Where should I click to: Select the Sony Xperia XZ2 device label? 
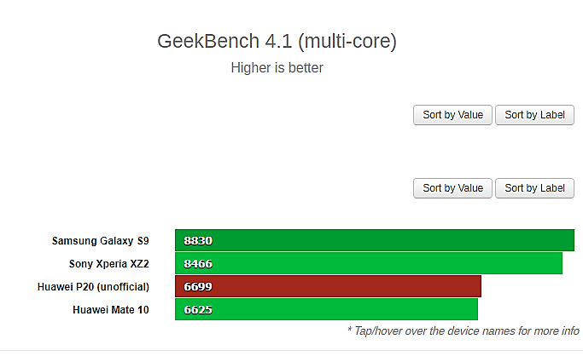point(109,264)
